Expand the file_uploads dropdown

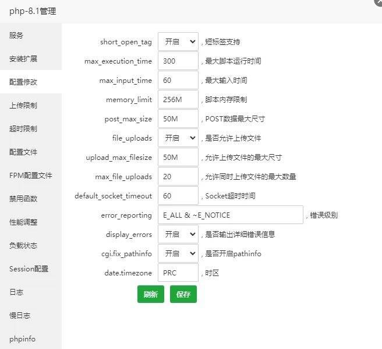(178, 138)
